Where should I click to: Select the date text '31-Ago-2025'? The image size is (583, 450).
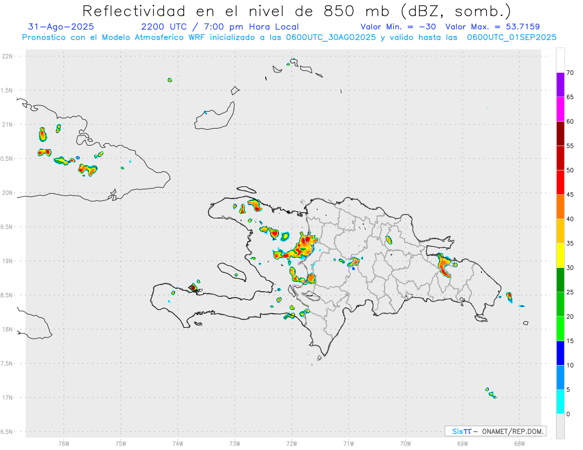coord(61,27)
